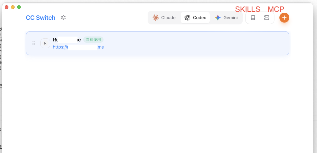Open the MCP servers icon
This screenshot has height=153, width=317.
(267, 18)
